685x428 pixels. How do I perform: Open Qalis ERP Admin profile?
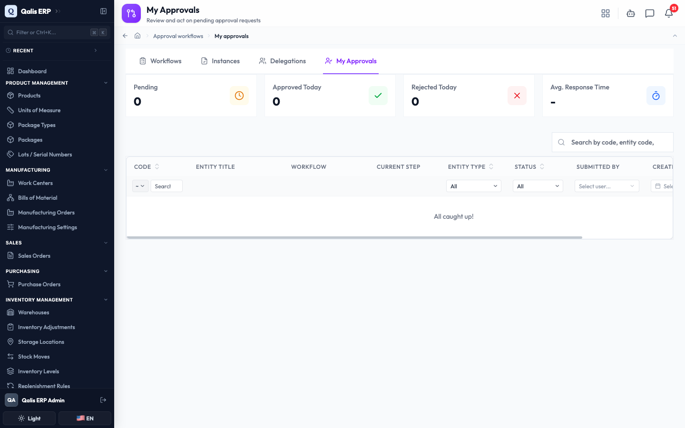[x=43, y=400]
